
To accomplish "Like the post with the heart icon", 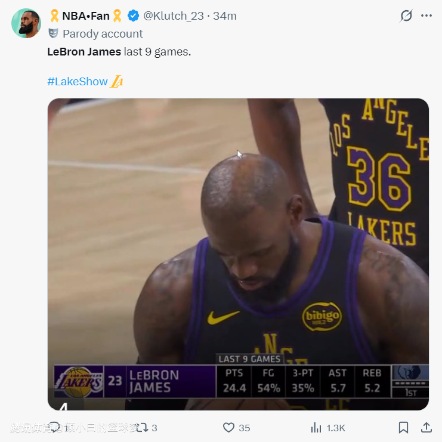I will point(228,427).
